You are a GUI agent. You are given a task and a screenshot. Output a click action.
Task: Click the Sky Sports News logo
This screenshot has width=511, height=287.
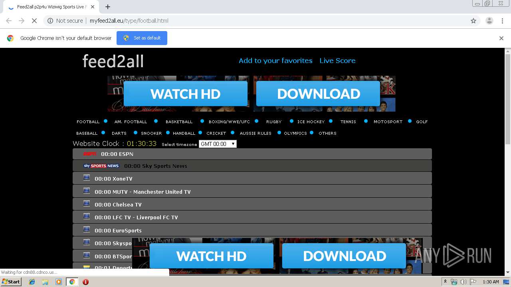101,166
